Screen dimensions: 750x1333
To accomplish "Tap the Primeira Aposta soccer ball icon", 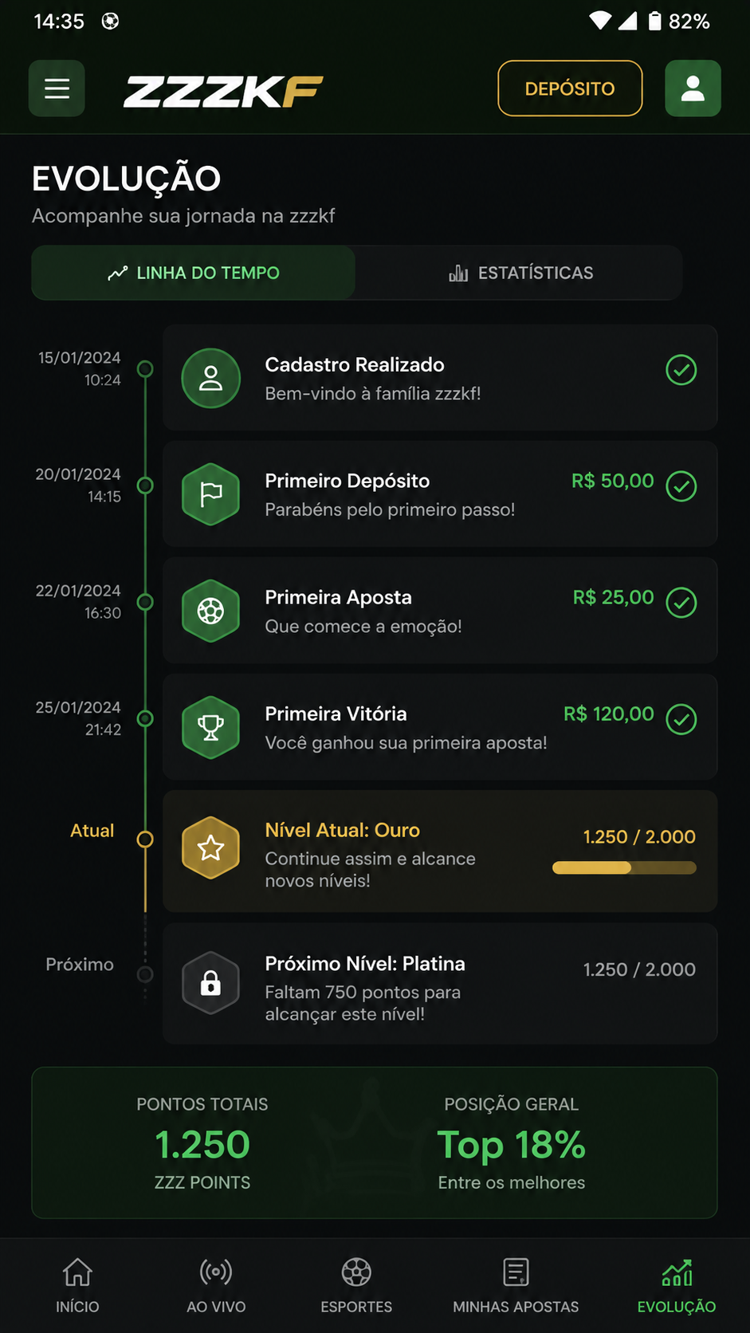I will tap(211, 611).
